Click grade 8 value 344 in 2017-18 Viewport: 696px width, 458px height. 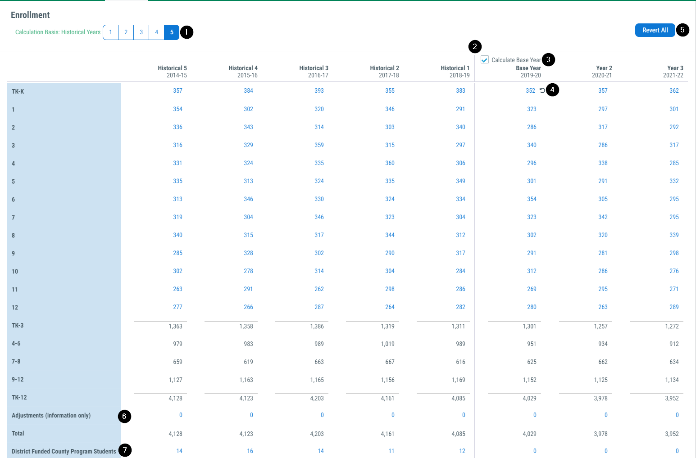coord(390,235)
